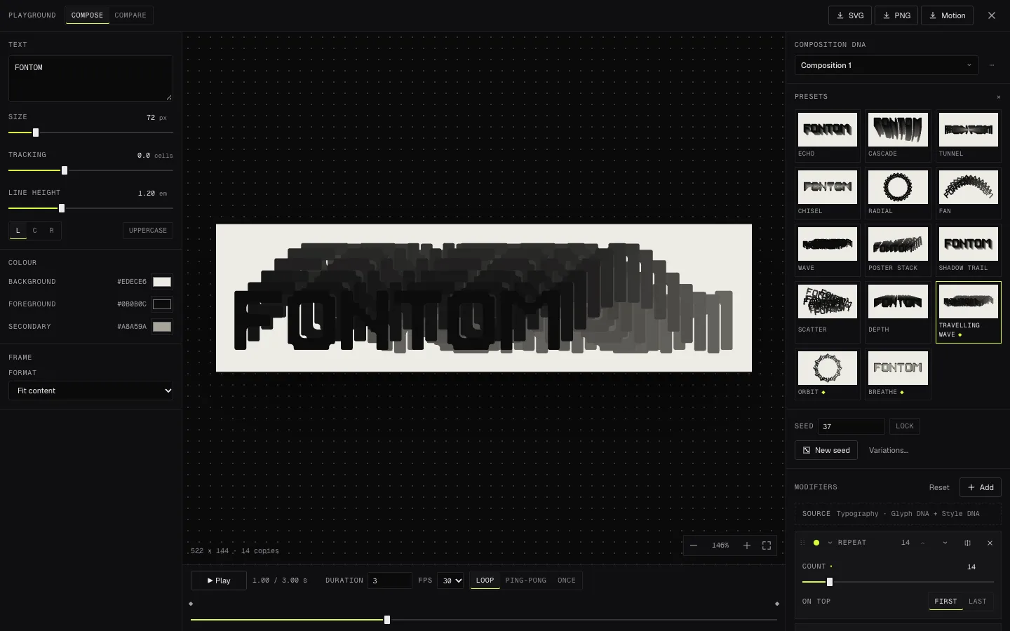Viewport: 1010px width, 631px height.
Task: Set text alignment to left (L)
Action: tap(18, 231)
